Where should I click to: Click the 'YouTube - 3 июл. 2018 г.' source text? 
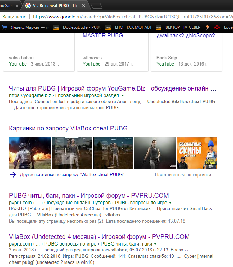coord(34,64)
